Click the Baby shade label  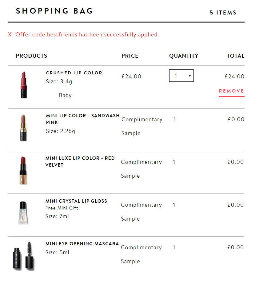(x=65, y=95)
